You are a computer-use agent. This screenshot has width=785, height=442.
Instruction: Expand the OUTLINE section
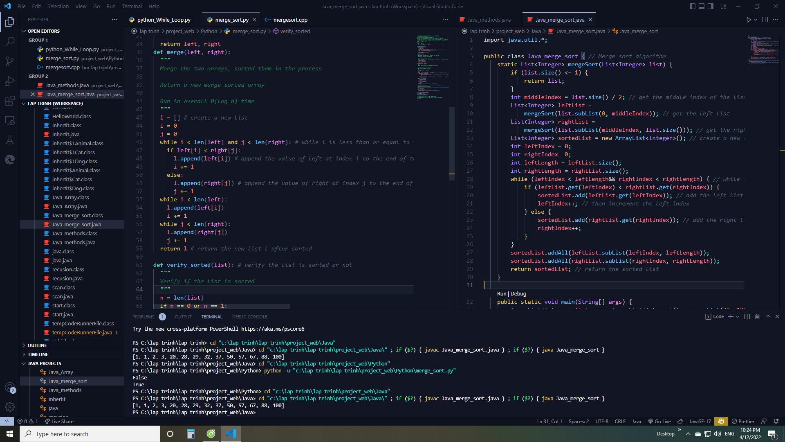37,345
